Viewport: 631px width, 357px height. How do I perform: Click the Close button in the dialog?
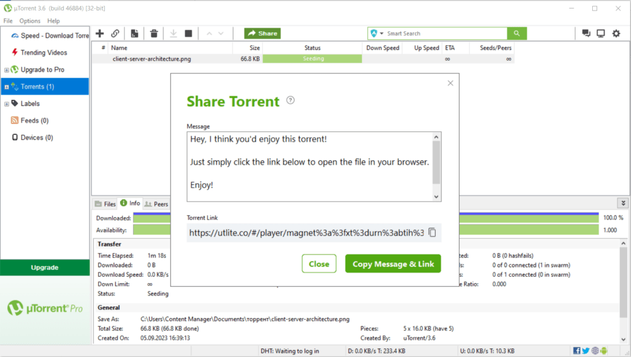[x=319, y=264]
